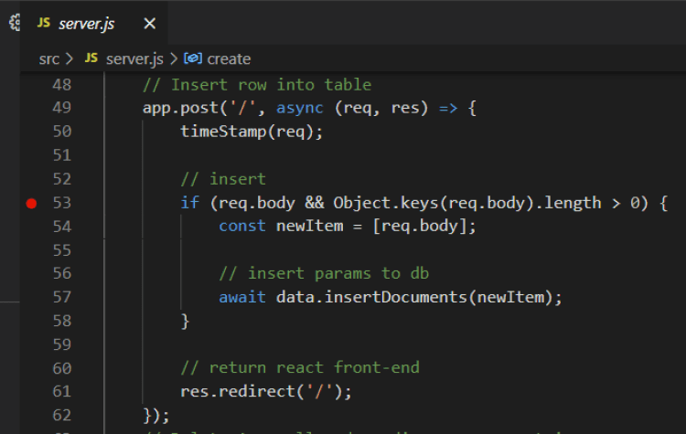Click the insertDocuments call on line 57
686x434 pixels.
click(x=395, y=297)
